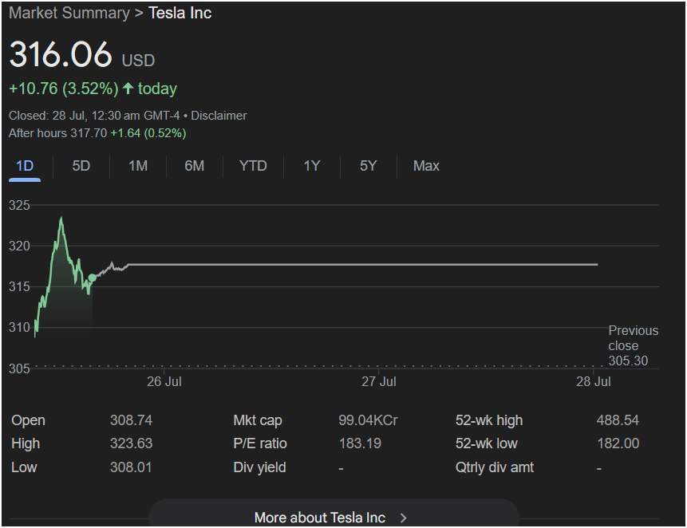Click the 52-wk low value 182.00
This screenshot has height=528, width=687.
click(x=618, y=443)
